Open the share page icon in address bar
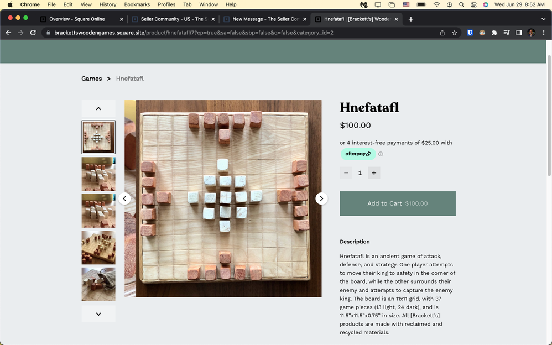 (x=442, y=33)
